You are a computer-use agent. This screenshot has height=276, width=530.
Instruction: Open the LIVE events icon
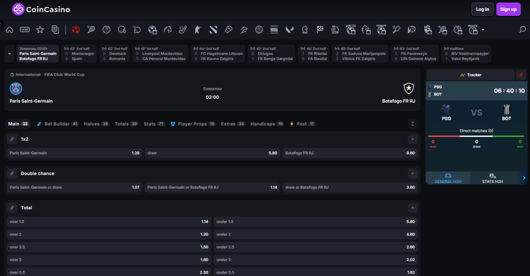coord(25,29)
